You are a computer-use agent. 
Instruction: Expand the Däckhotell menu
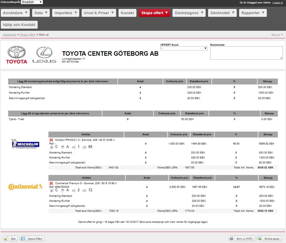[x=222, y=13]
